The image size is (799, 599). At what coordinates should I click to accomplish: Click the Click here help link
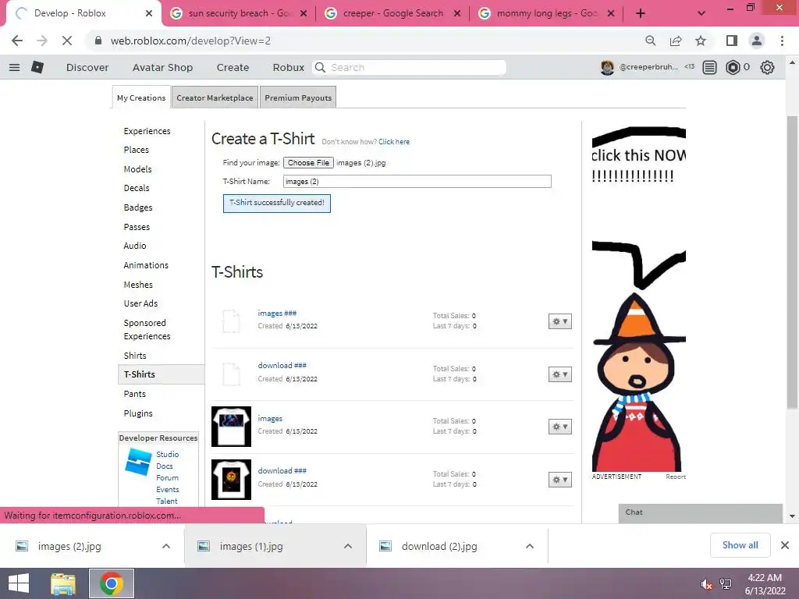(x=394, y=142)
